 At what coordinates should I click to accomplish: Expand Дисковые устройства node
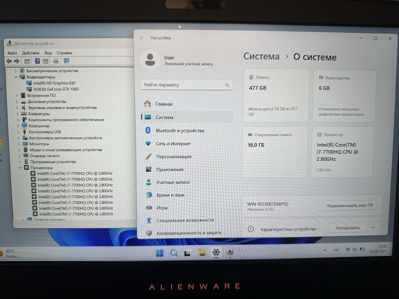[17, 102]
